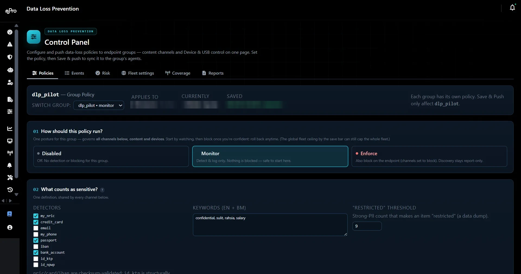This screenshot has height=274, width=521.
Task: Open the shield protection icon in sidebar
Action: pos(10,57)
